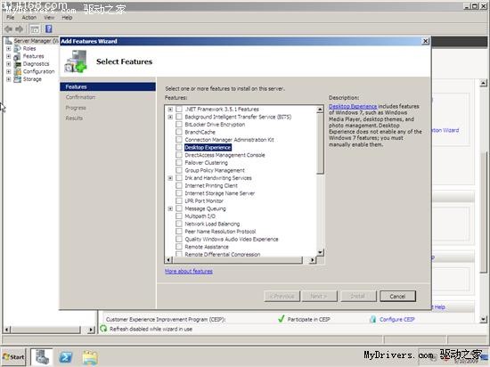
Task: Select the Diagnostics node icon in tree
Action: tap(18, 64)
